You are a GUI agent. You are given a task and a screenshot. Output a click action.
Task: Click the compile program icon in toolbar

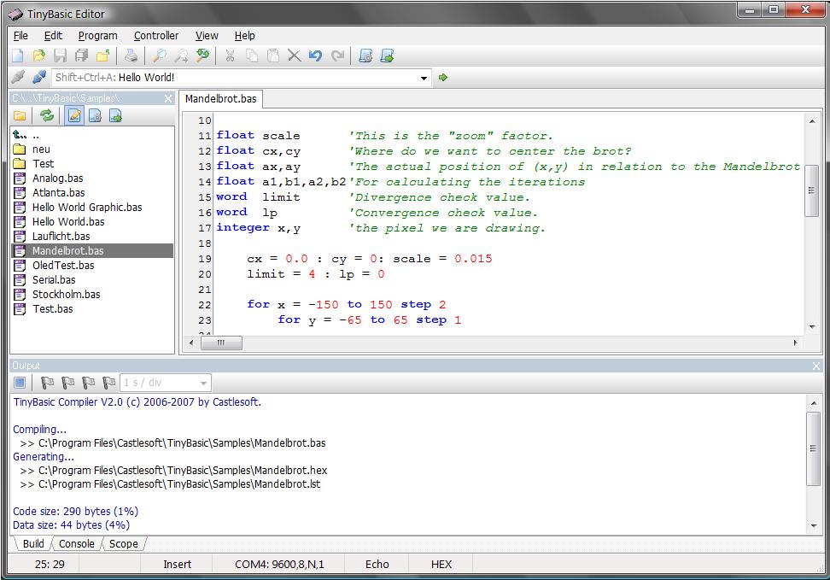coord(365,56)
